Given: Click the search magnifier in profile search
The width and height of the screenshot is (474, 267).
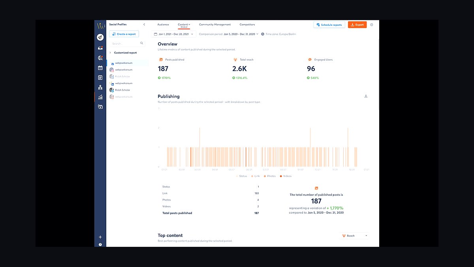Looking at the screenshot, I should [142, 43].
